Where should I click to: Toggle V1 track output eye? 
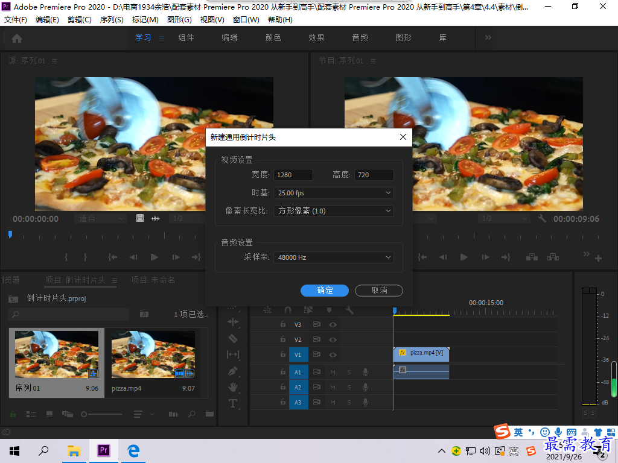tap(333, 354)
